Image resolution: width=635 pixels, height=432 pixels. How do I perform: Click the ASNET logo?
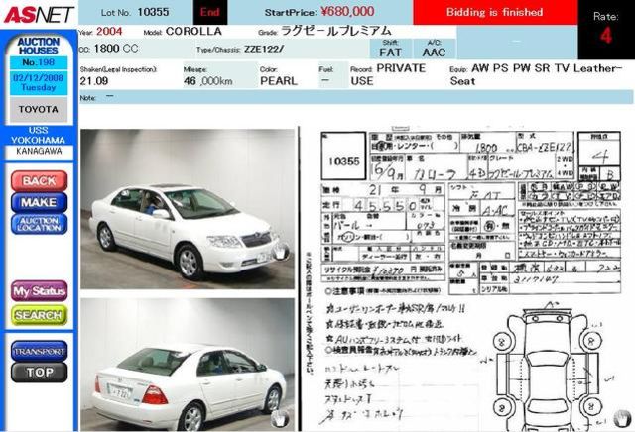[39, 14]
